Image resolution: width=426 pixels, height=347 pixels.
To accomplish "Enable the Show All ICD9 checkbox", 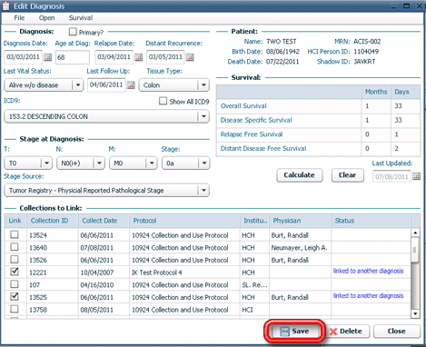I will pyautogui.click(x=163, y=101).
